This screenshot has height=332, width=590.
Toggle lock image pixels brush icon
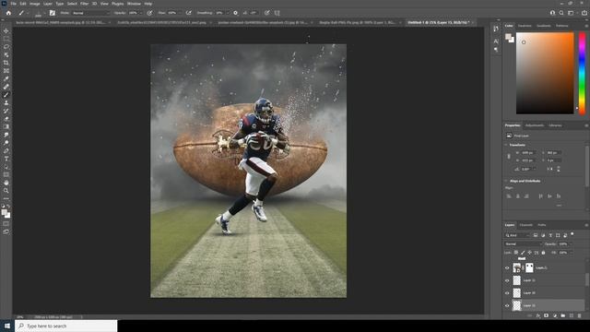coord(523,253)
